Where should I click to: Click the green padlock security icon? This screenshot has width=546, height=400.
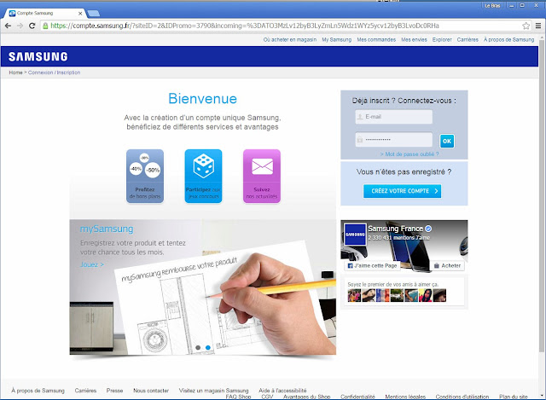point(45,26)
